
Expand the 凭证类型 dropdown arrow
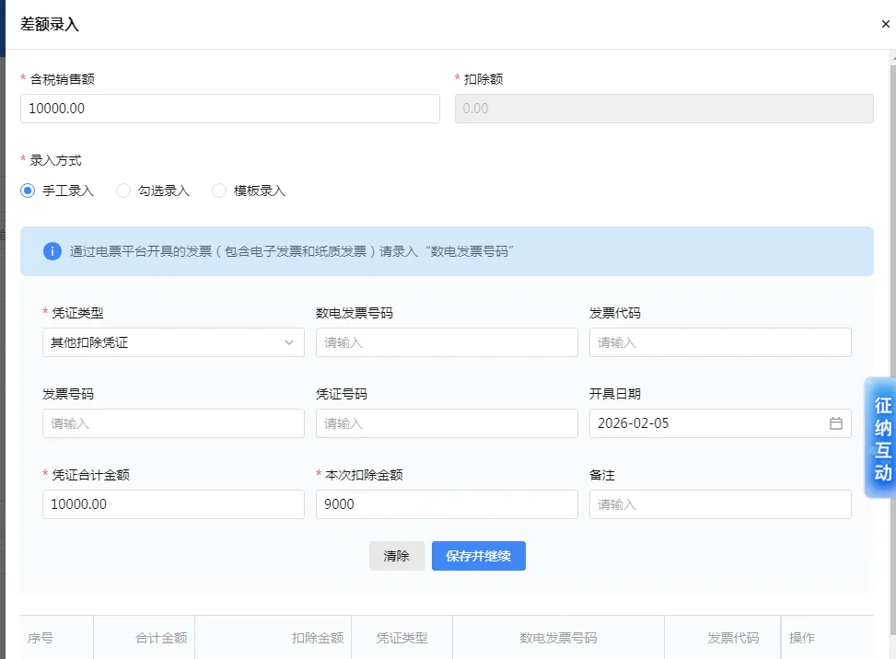(289, 342)
